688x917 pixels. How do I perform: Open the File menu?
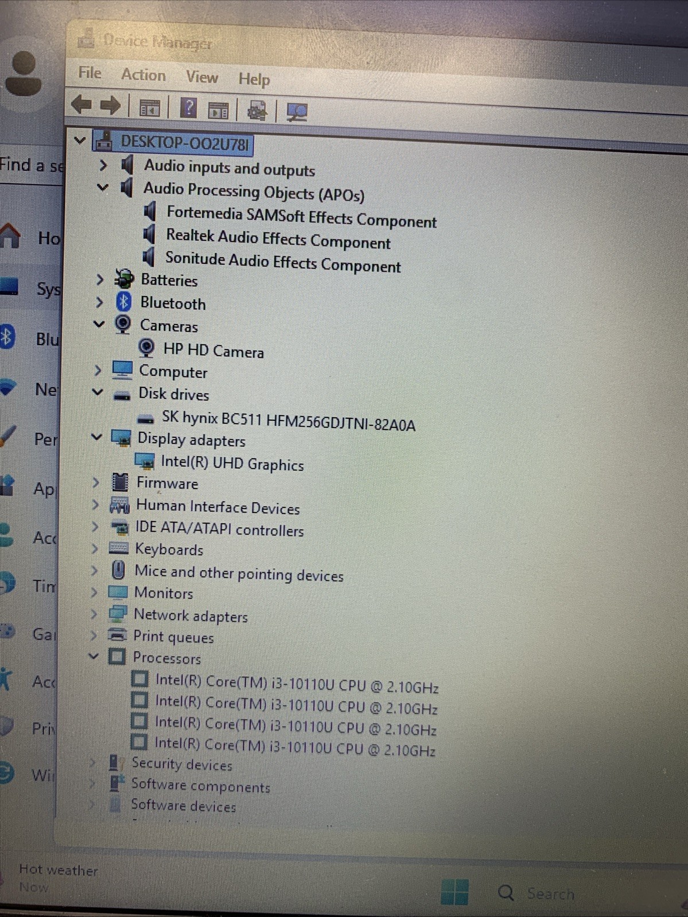point(90,73)
